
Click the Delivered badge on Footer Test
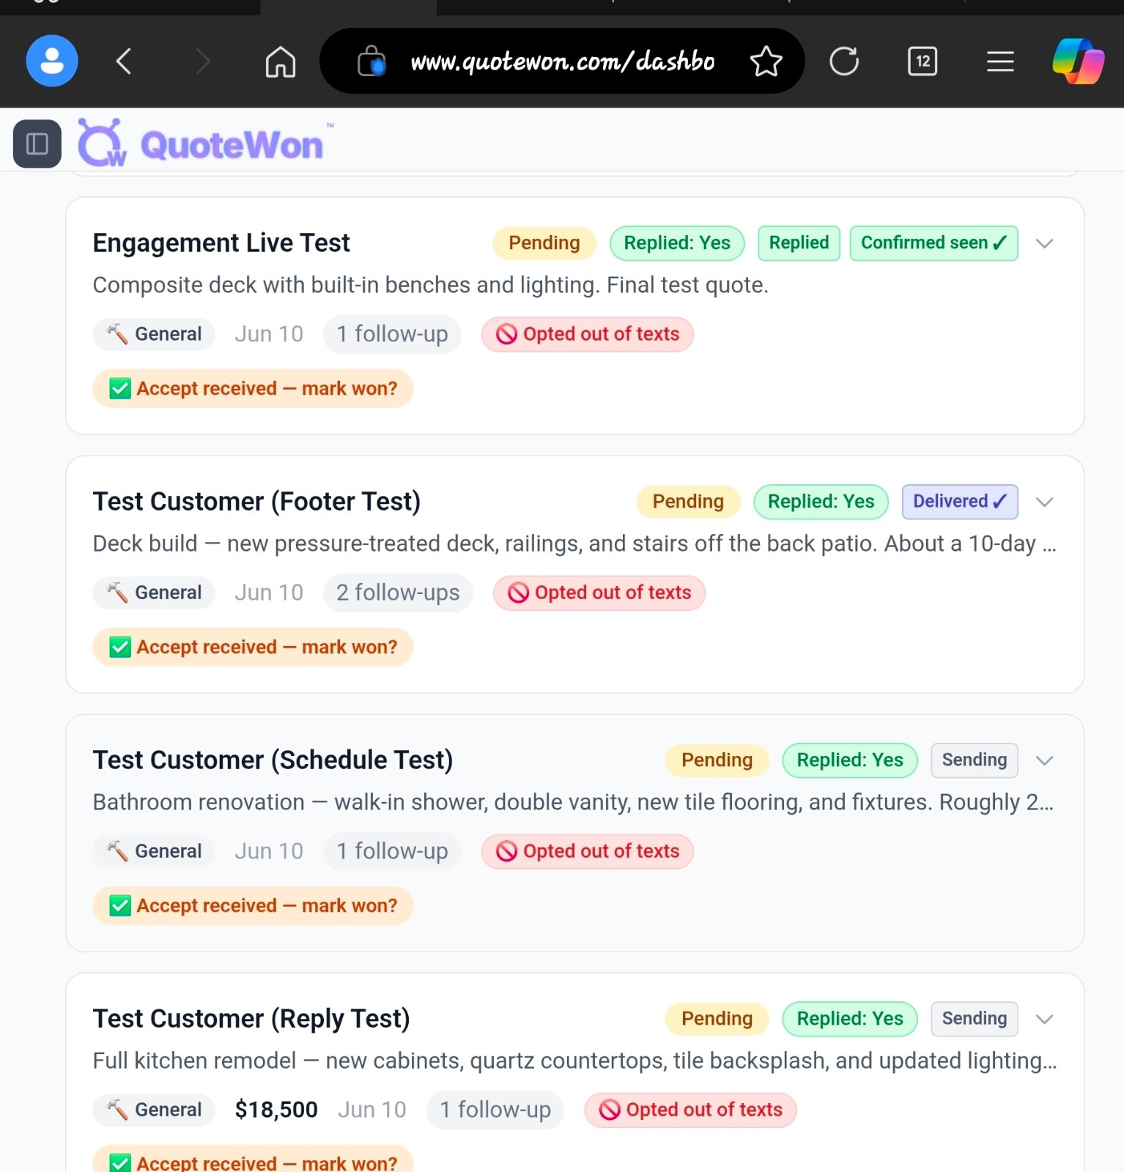click(960, 502)
